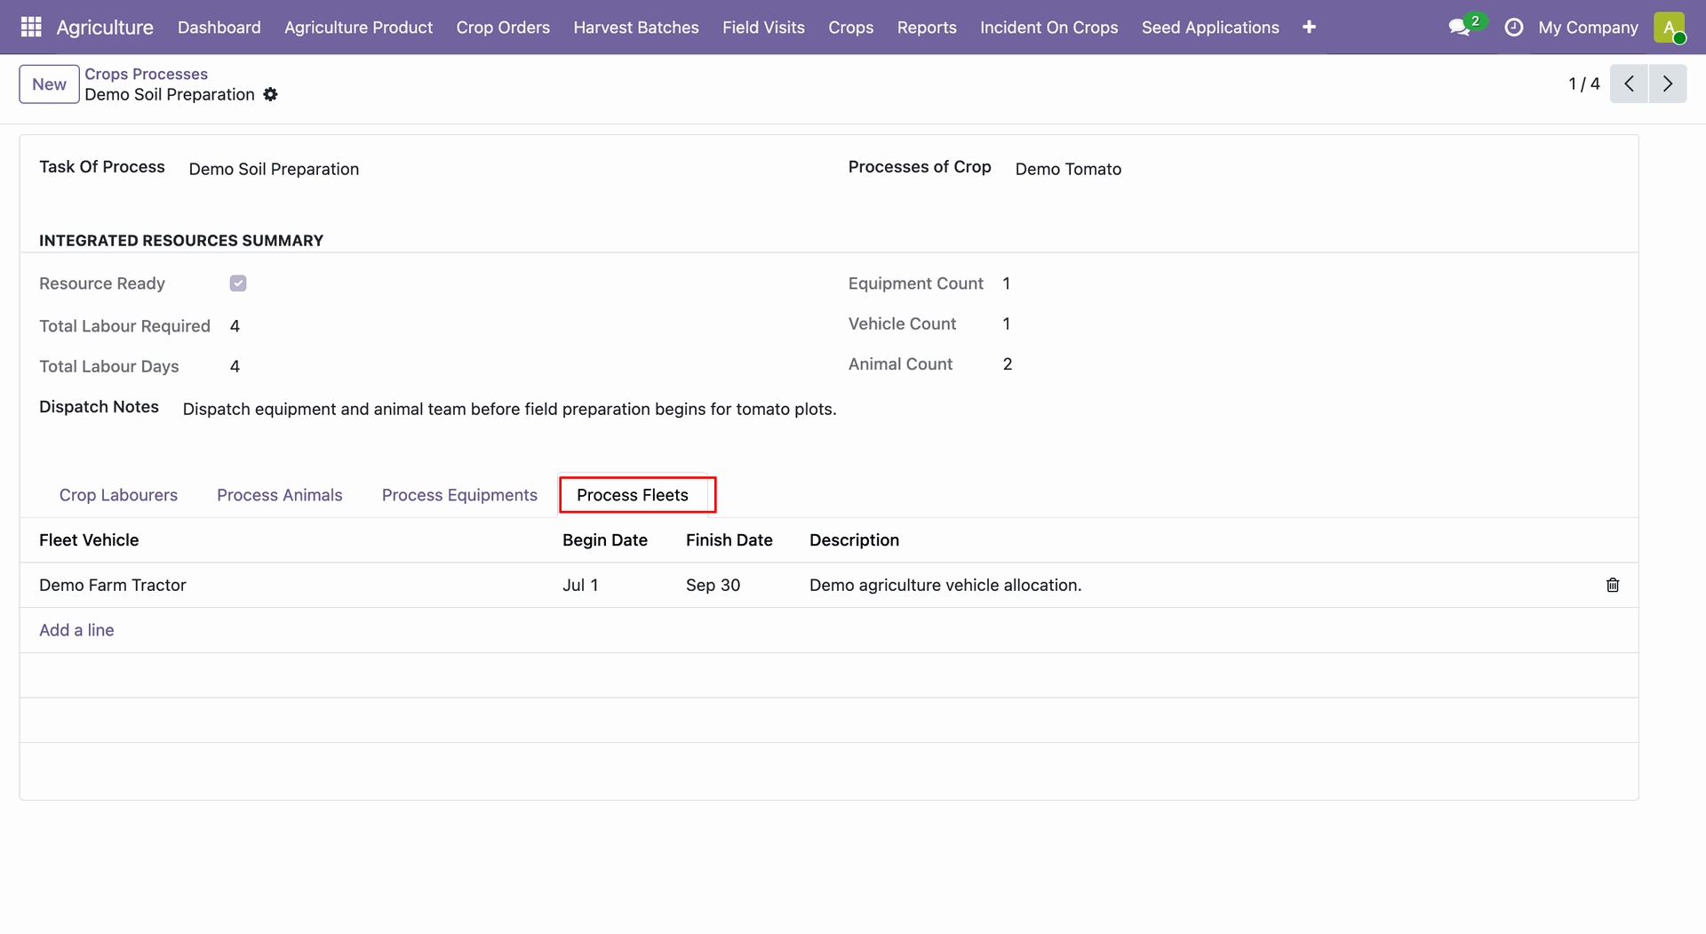Click the 1 / 4 record pager counter
This screenshot has width=1706, height=934.
1583,84
